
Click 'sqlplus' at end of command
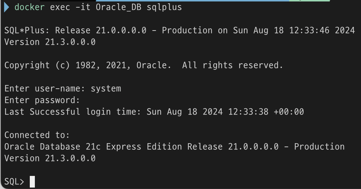pos(164,8)
